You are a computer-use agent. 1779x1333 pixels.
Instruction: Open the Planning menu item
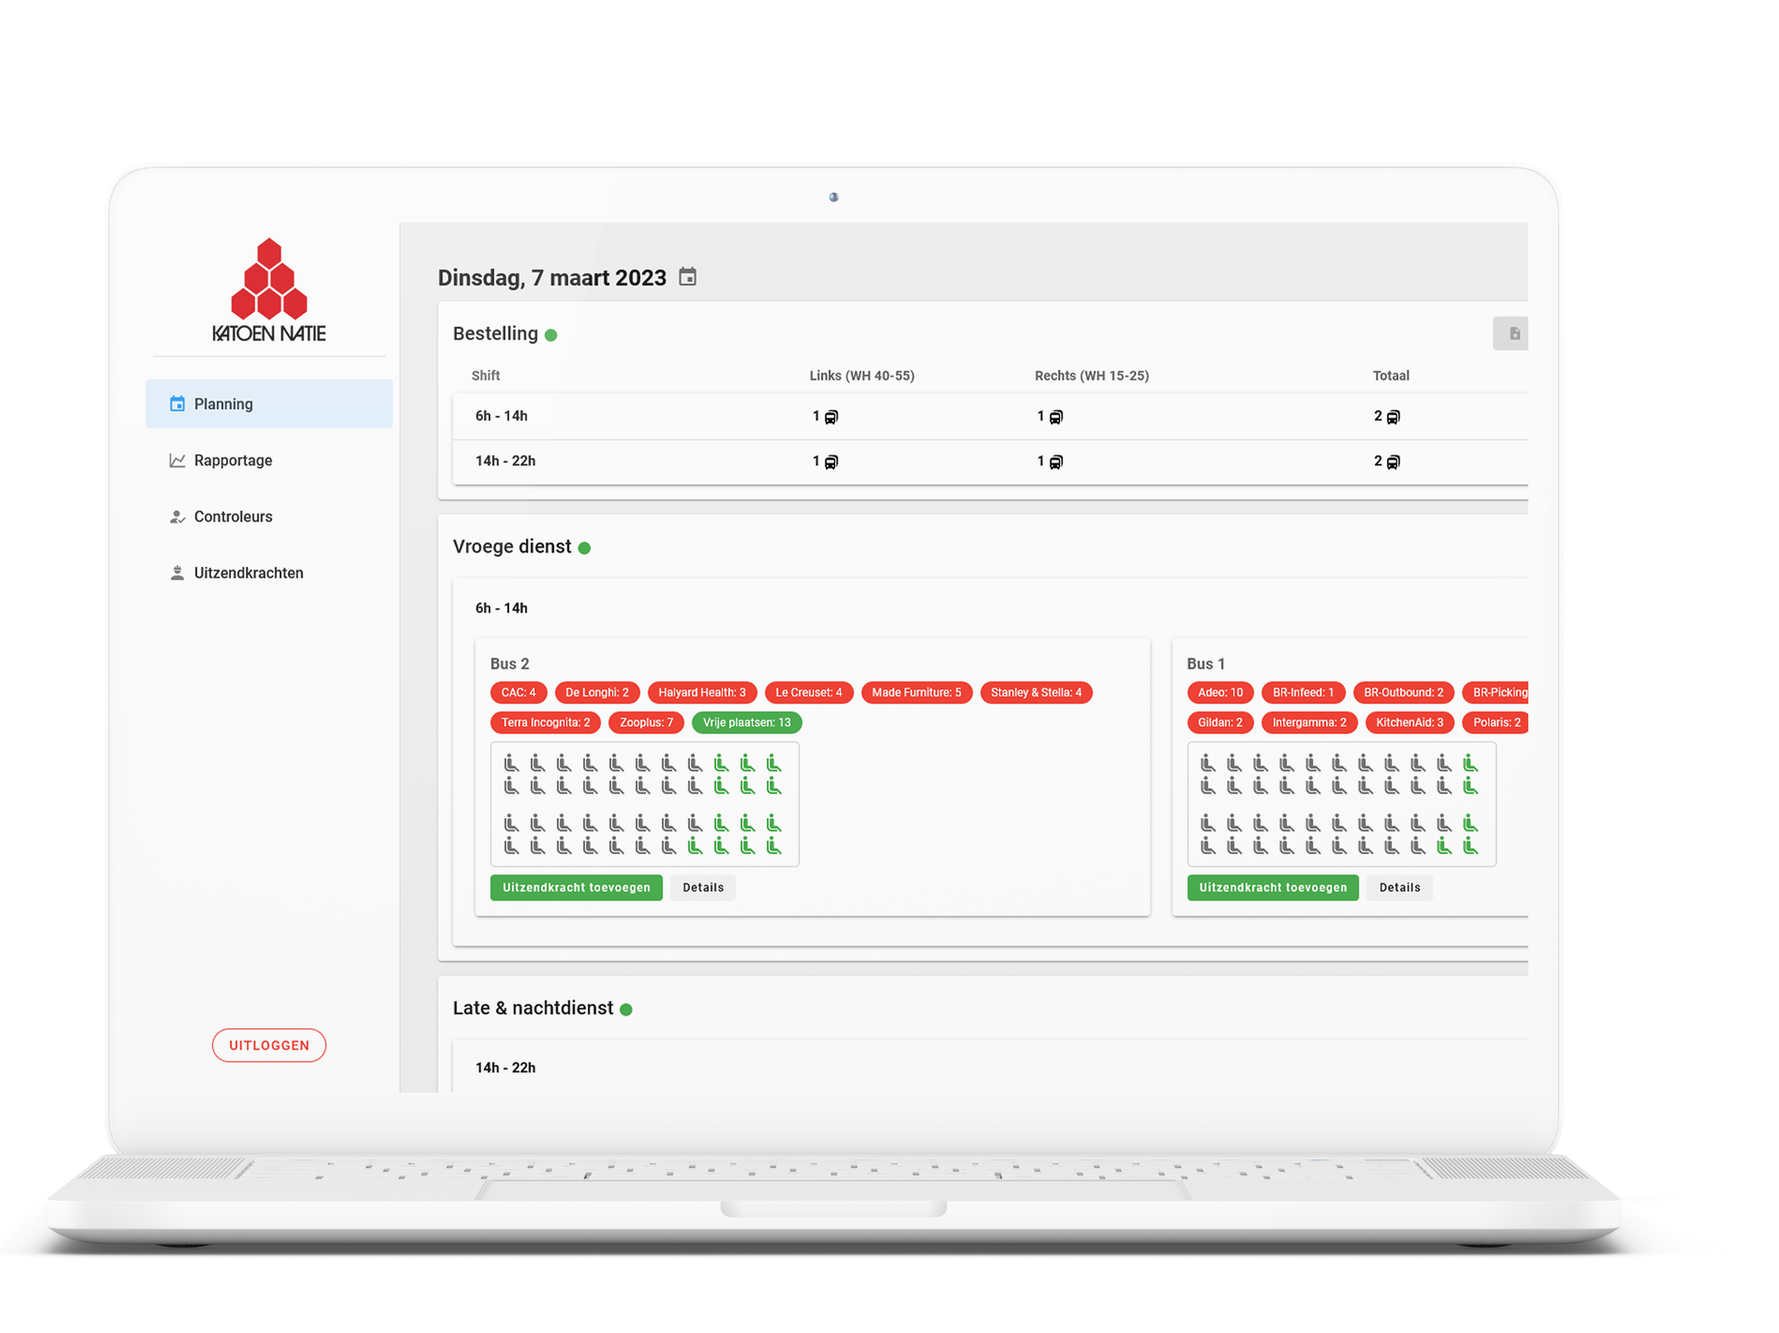pyautogui.click(x=269, y=404)
